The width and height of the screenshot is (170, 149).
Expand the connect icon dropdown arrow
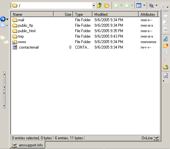click(x=156, y=5)
